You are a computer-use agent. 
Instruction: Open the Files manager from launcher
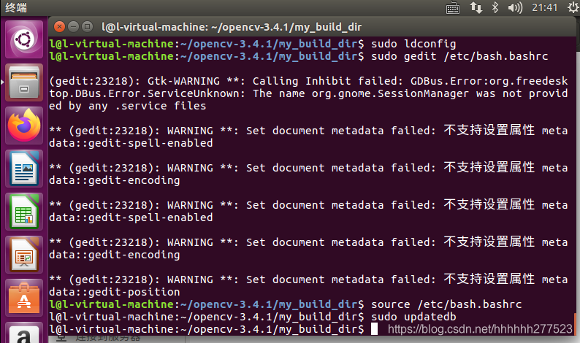click(24, 82)
